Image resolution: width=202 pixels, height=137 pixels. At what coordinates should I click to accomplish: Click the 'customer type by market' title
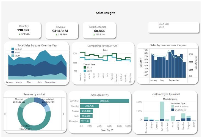coord(166,94)
